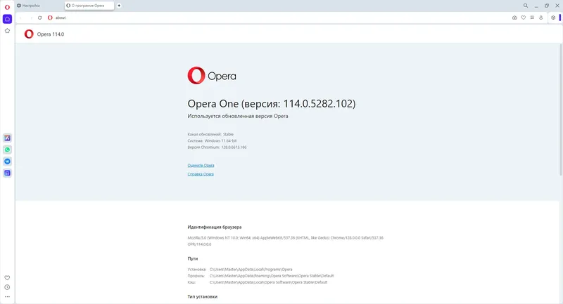The width and height of the screenshot is (563, 304).
Task: Open the sidebar three-dots more options
Action: 7,296
